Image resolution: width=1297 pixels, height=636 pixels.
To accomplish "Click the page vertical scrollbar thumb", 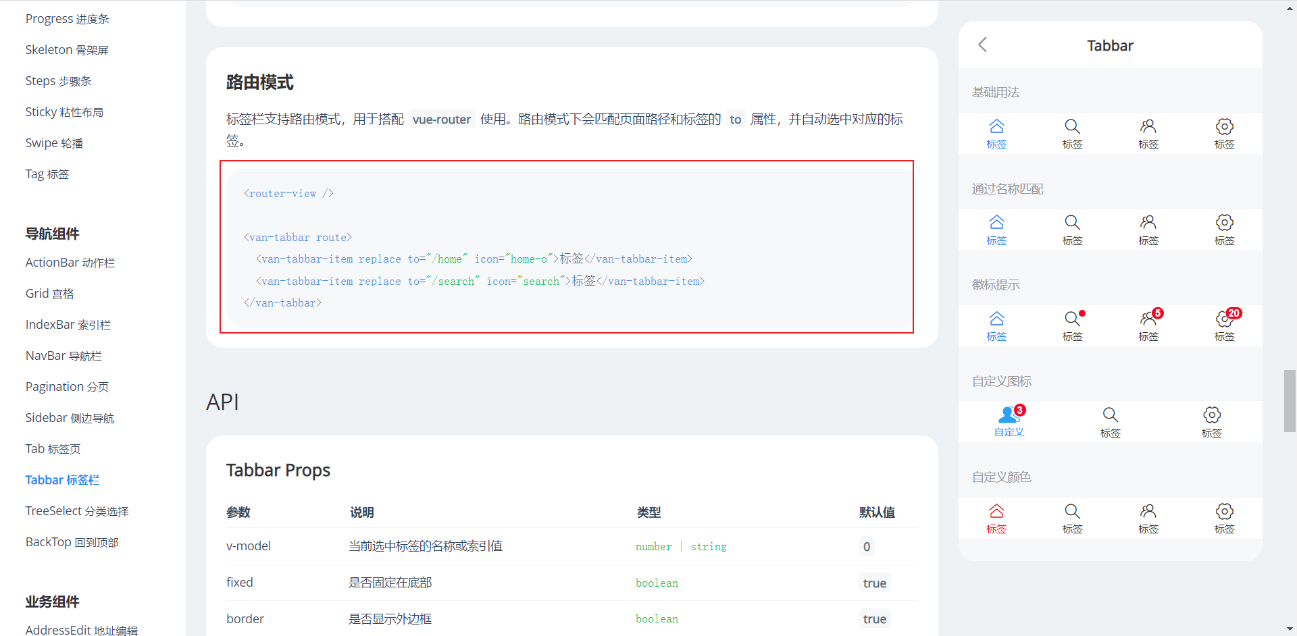I will 1290,401.
